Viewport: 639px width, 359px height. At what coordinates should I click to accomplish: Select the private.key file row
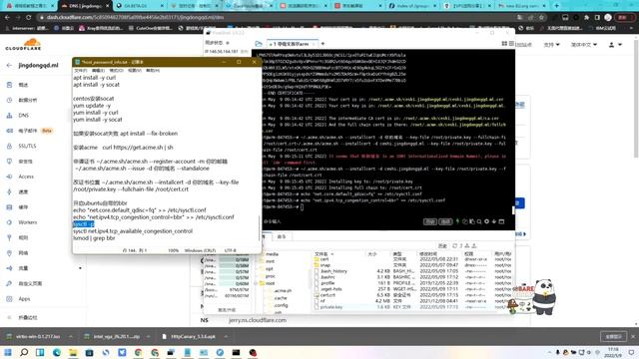[412, 307]
